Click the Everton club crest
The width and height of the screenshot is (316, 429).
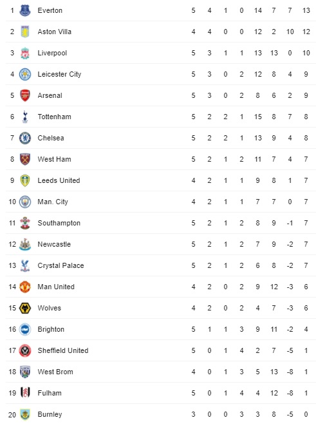coord(25,10)
